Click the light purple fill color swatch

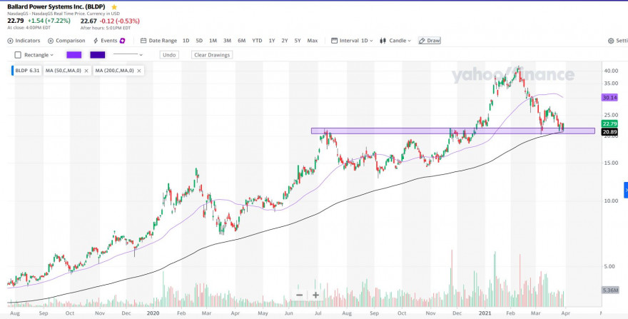click(x=74, y=55)
